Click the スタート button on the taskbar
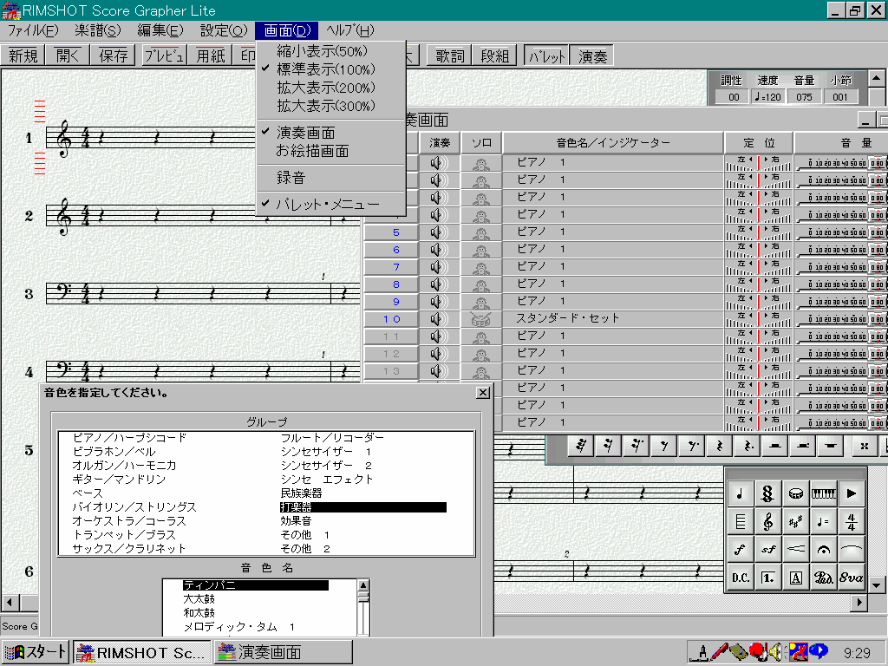The width and height of the screenshot is (888, 666). tap(36, 652)
